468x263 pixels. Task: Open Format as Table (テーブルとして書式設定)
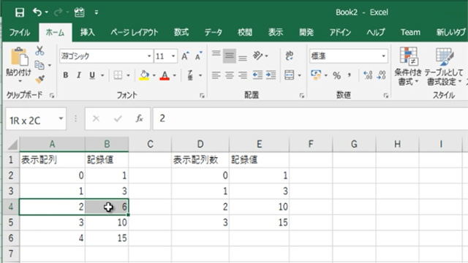tap(444, 66)
